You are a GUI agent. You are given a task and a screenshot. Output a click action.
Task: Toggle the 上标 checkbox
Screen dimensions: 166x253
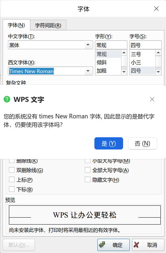tap(12, 180)
